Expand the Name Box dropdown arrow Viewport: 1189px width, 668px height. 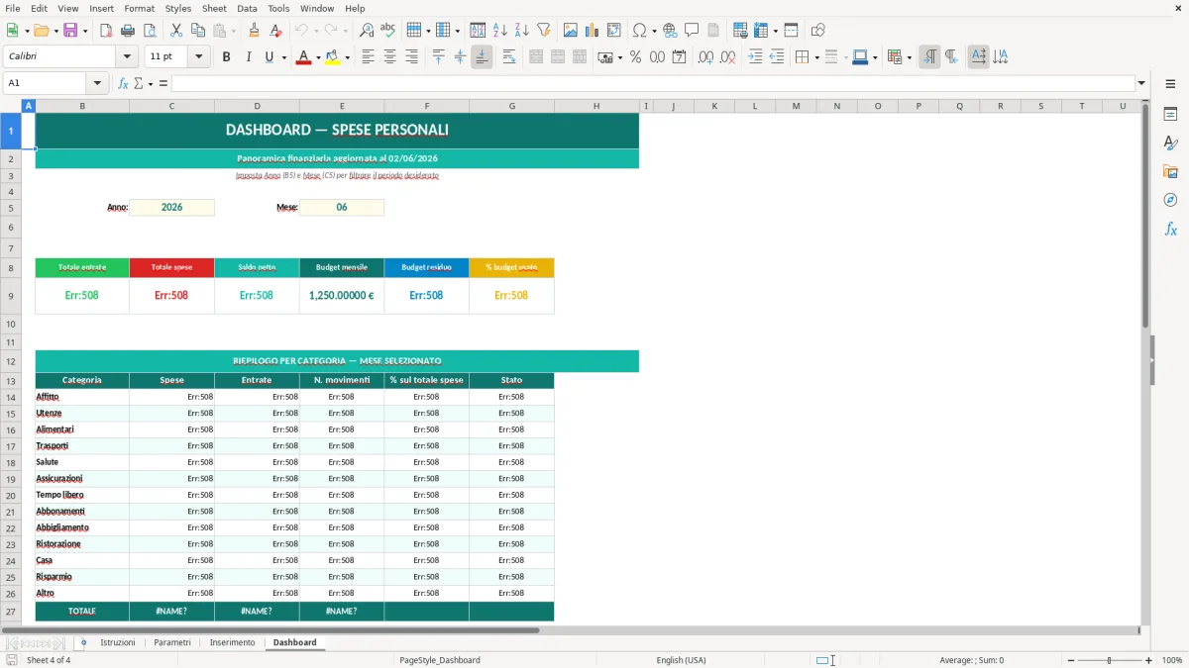[97, 83]
